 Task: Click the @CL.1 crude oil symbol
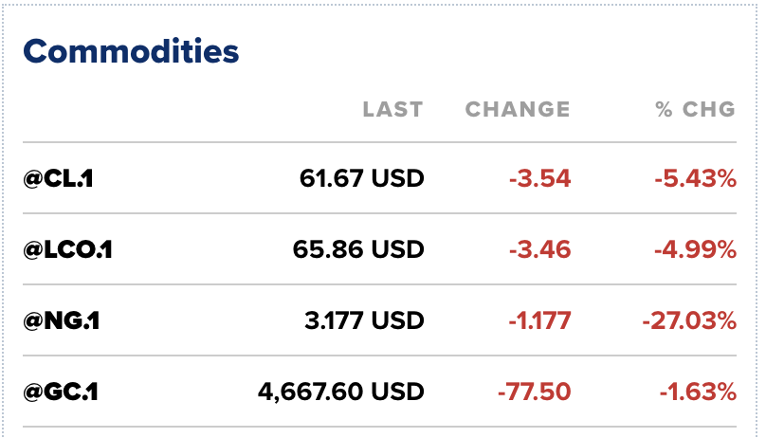[x=59, y=178]
